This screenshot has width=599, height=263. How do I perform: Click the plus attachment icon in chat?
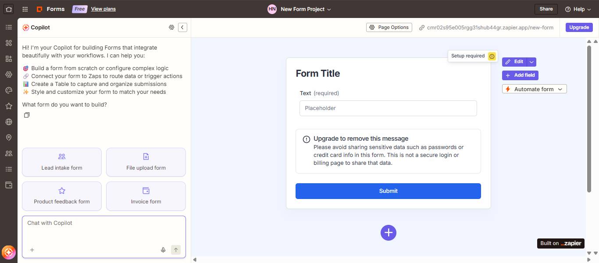point(32,250)
